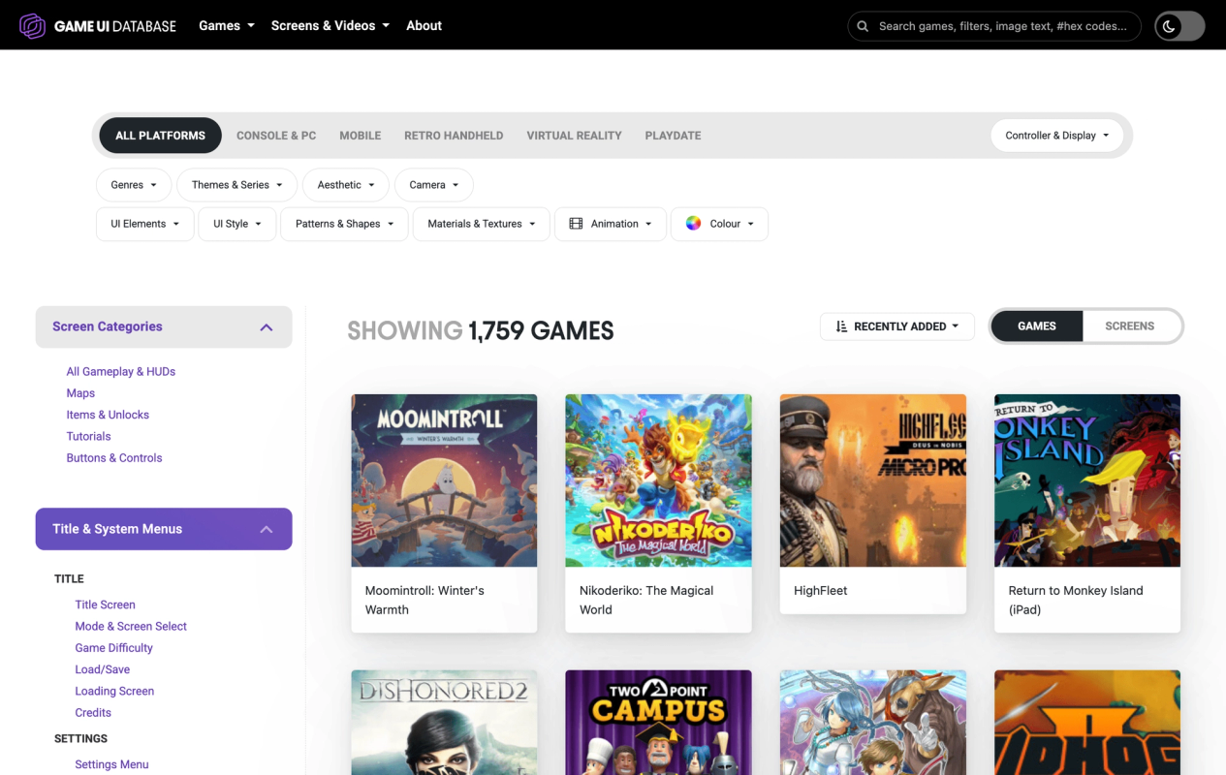Open the Loading Screen link
This screenshot has width=1226, height=775.
tap(114, 692)
